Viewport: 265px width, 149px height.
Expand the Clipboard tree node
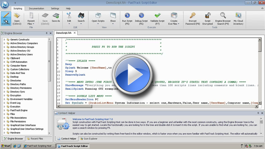click(4, 58)
